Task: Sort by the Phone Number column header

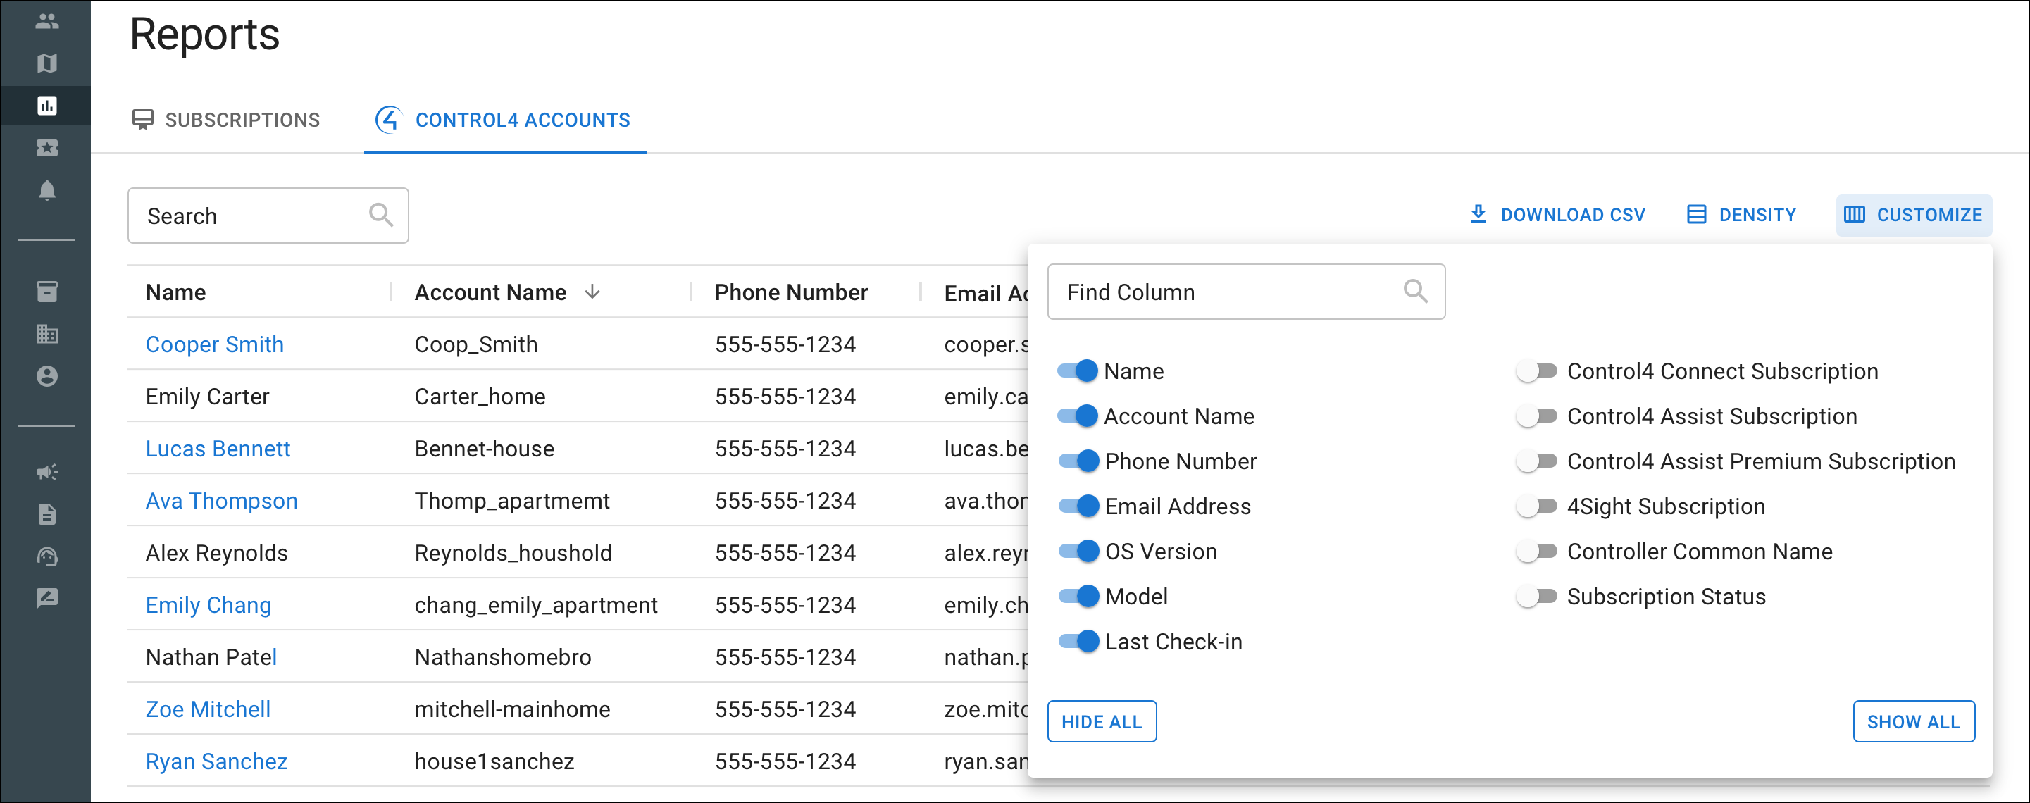Action: 790,292
